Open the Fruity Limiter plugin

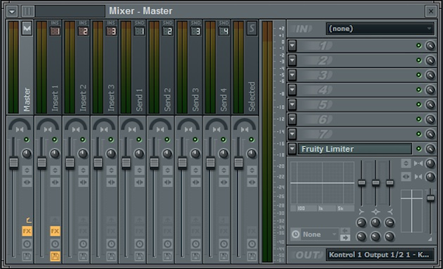point(354,149)
